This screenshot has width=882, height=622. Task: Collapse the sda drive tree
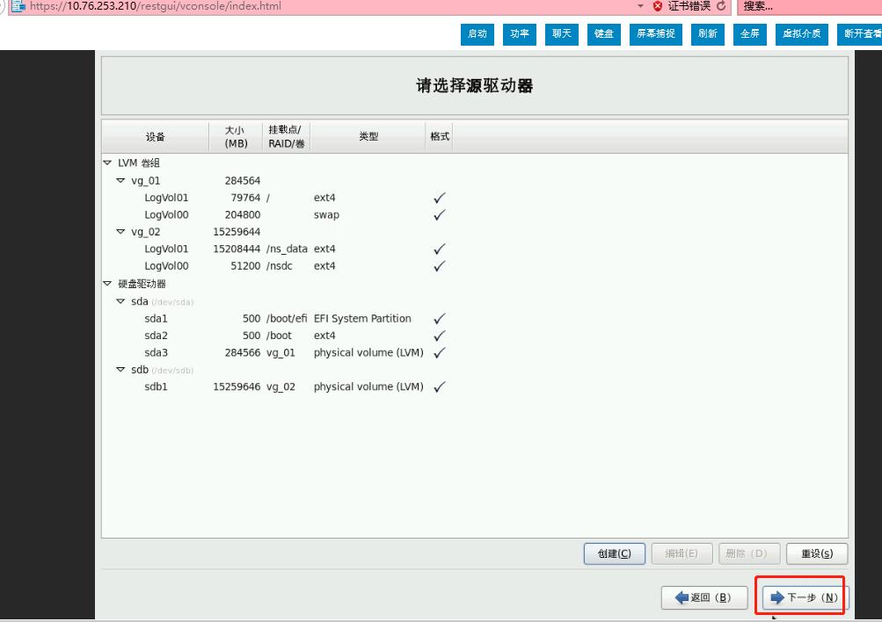120,300
